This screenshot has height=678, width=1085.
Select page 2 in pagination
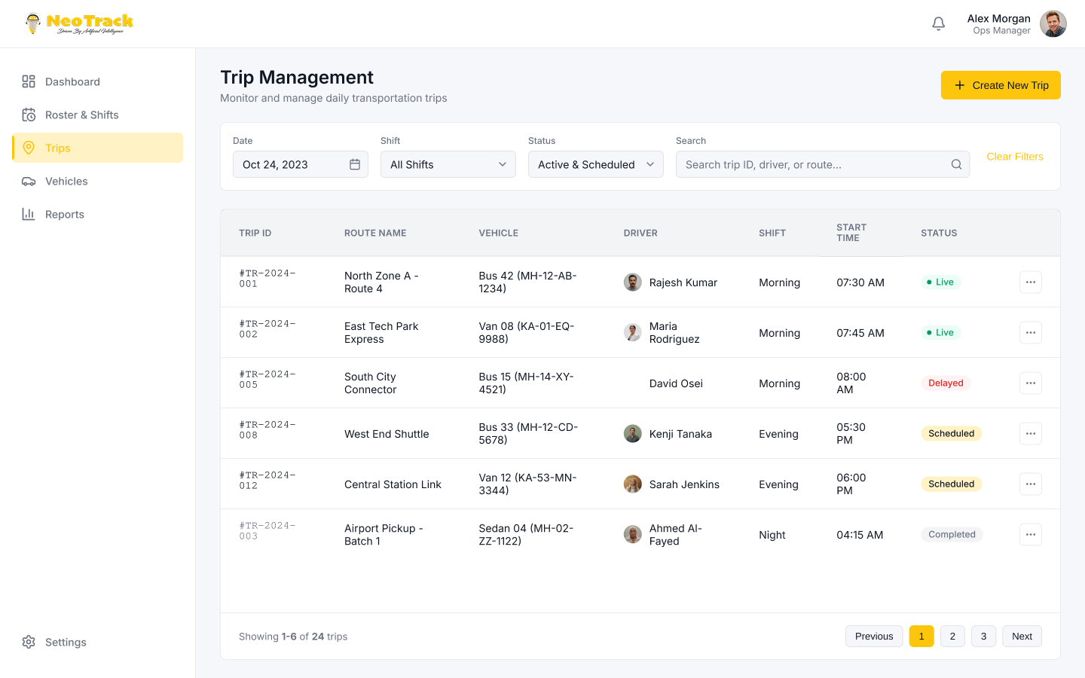pos(952,637)
